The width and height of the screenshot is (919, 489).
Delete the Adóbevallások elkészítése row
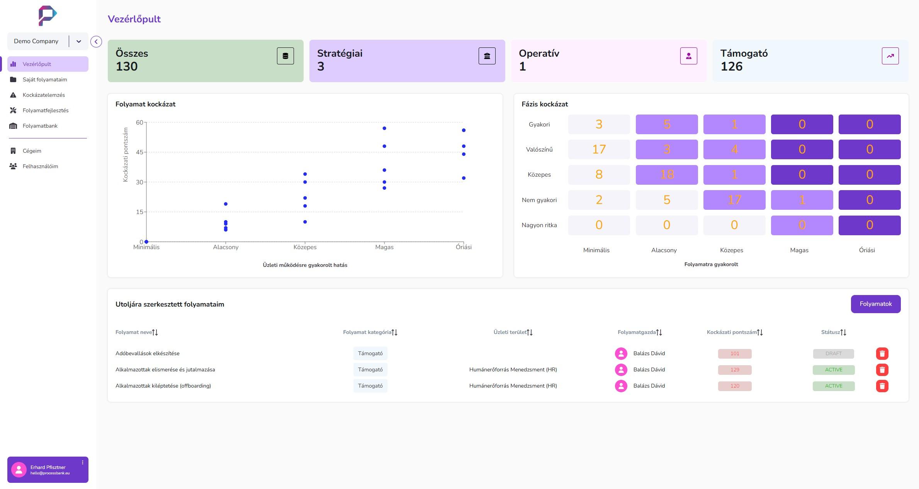[882, 354]
